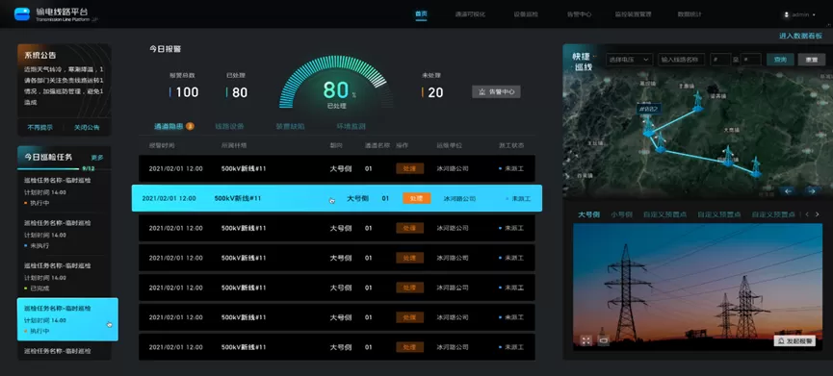Viewport: 833px width, 376px height.
Task: Select the patrol task marked 已完成
Action: [x=65, y=277]
